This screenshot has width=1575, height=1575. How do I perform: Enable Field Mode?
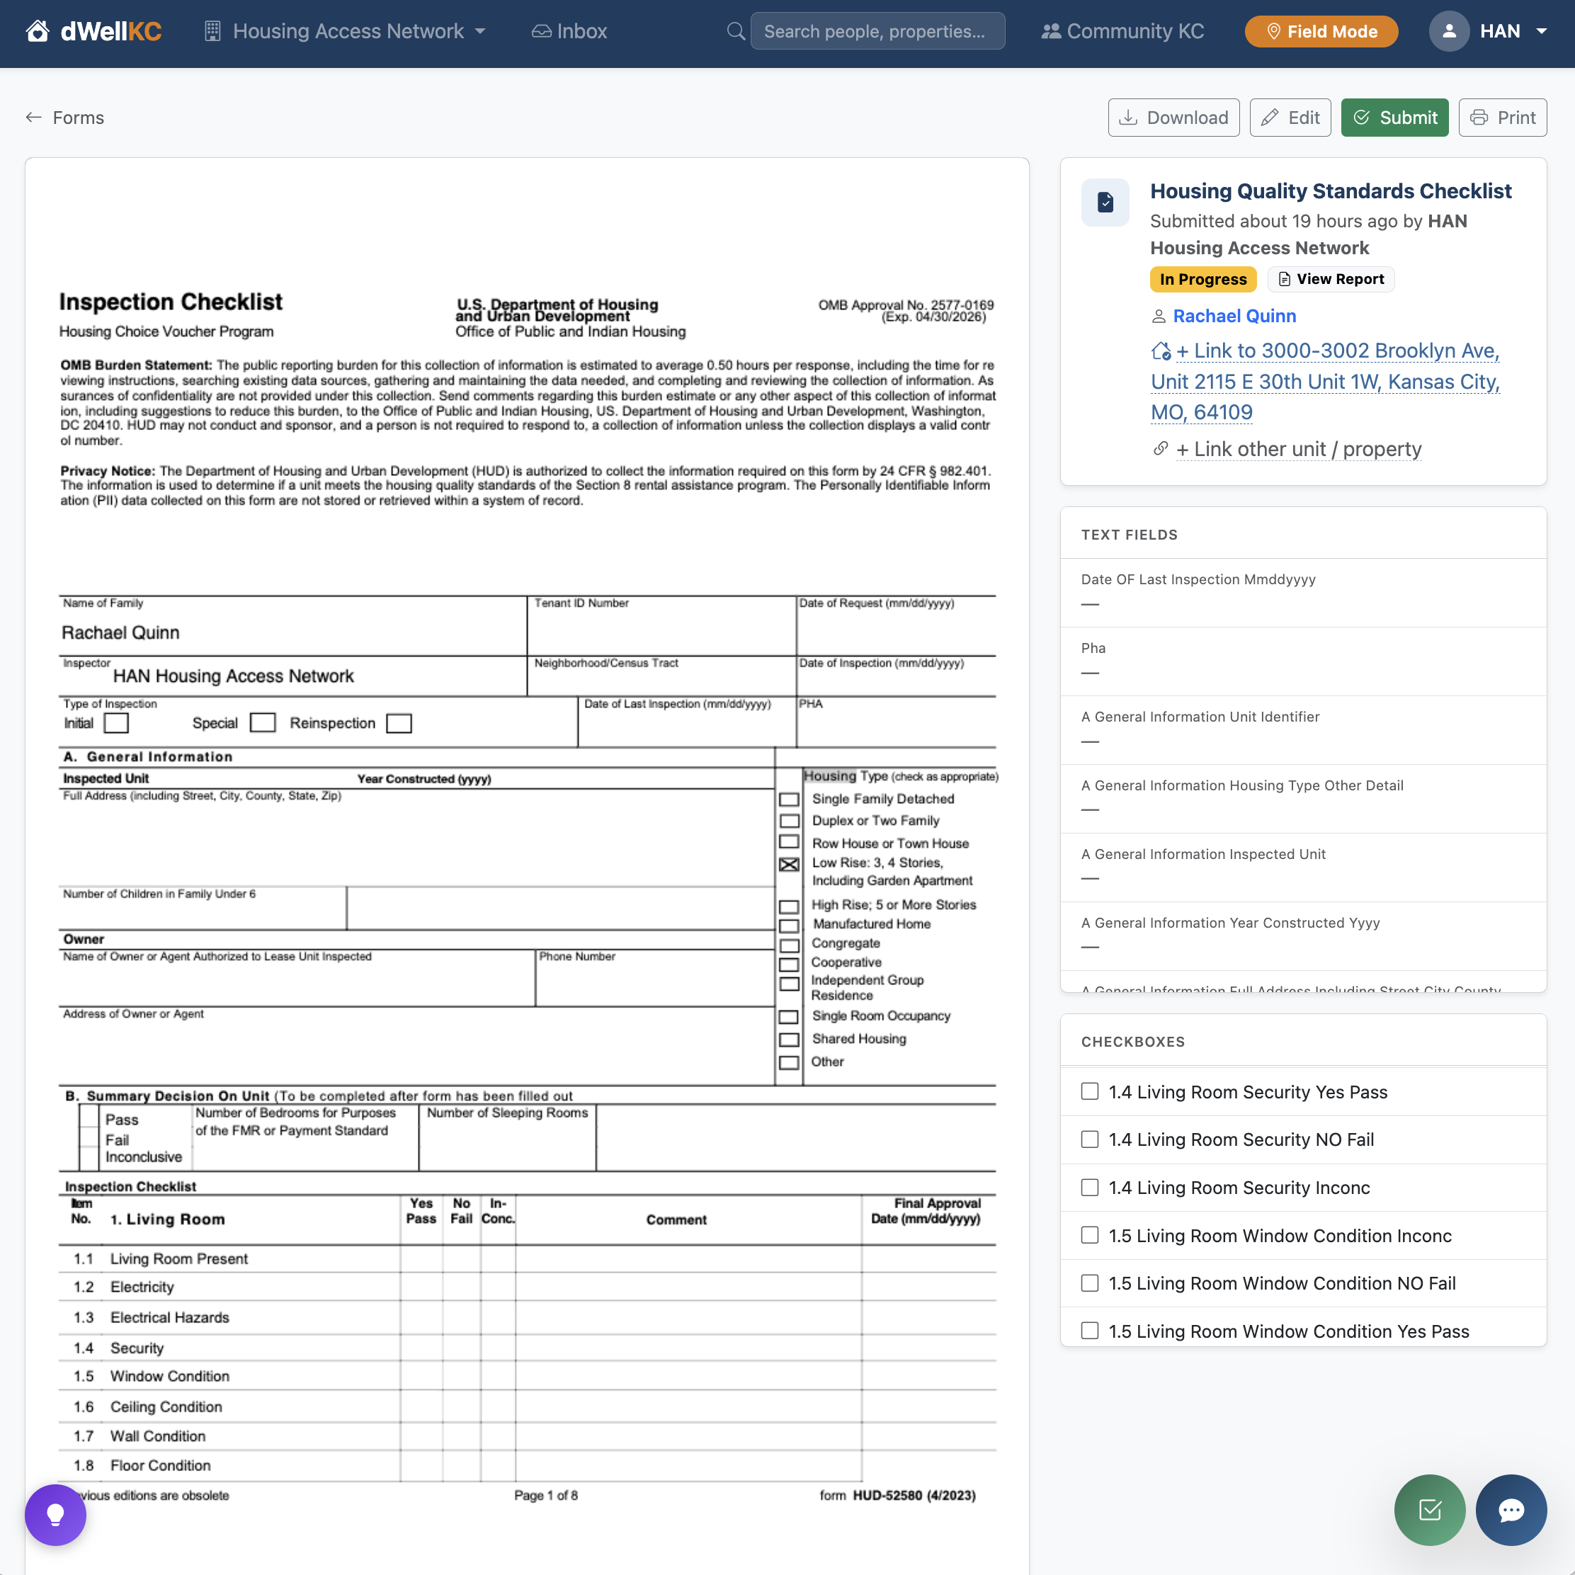1321,31
